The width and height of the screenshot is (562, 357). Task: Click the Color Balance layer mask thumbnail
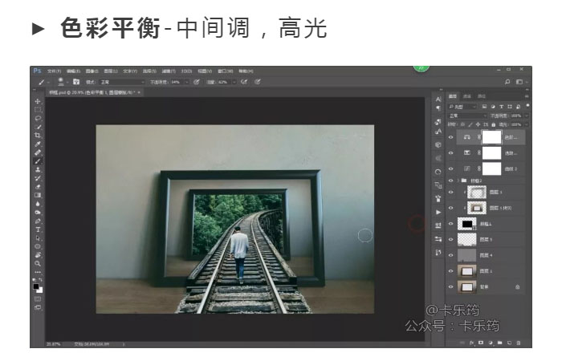[491, 137]
